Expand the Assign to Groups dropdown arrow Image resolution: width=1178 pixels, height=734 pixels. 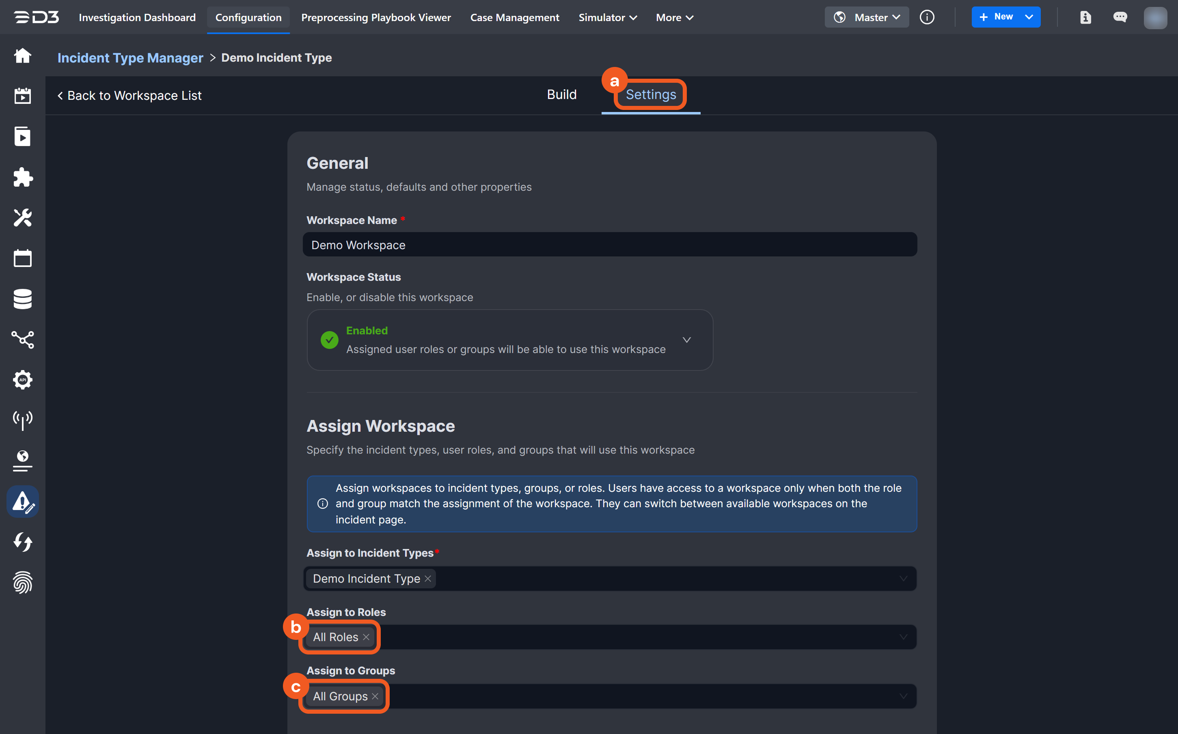pyautogui.click(x=903, y=696)
